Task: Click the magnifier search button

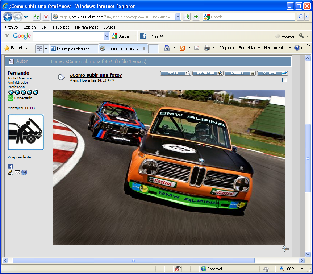Action: point(300,17)
